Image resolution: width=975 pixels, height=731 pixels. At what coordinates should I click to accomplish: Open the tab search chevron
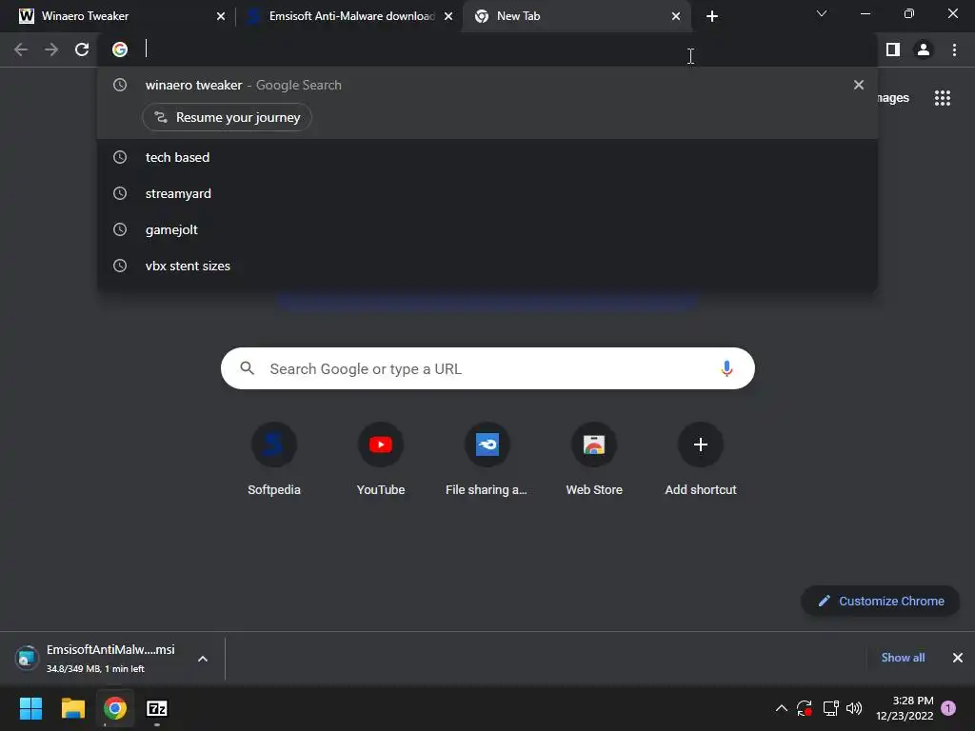tap(822, 13)
